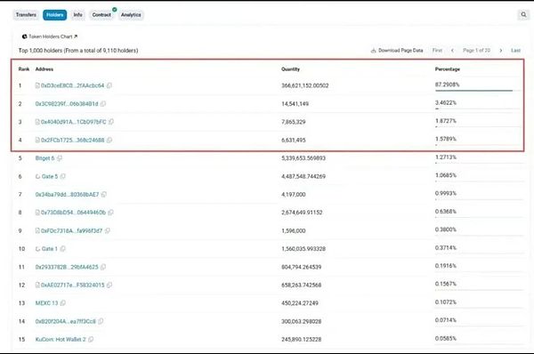Open the Bitget 6 holder link

[45, 158]
